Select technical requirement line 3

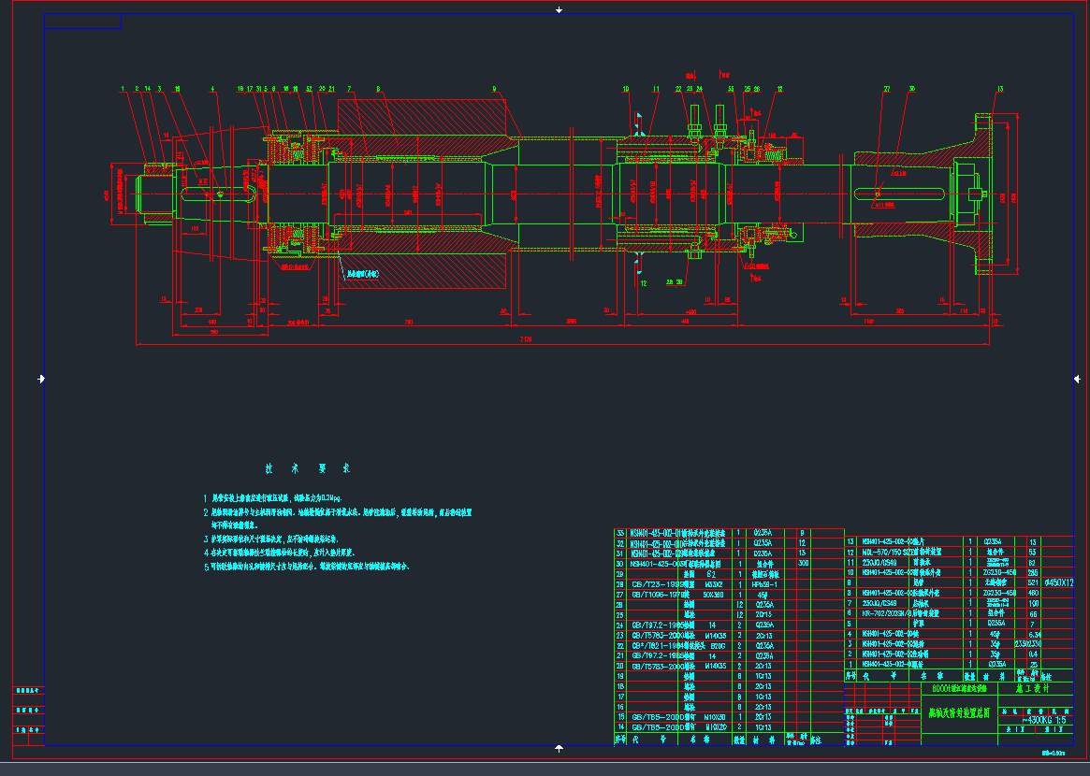(x=271, y=539)
